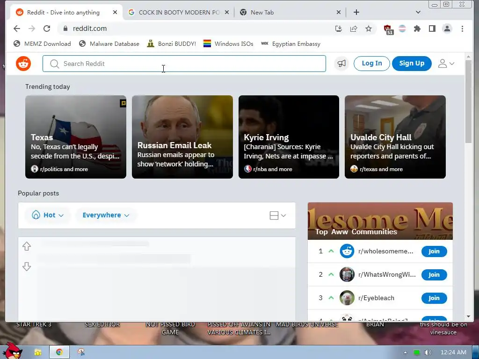The width and height of the screenshot is (479, 359).
Task: Upvote the loading post
Action: click(x=27, y=246)
